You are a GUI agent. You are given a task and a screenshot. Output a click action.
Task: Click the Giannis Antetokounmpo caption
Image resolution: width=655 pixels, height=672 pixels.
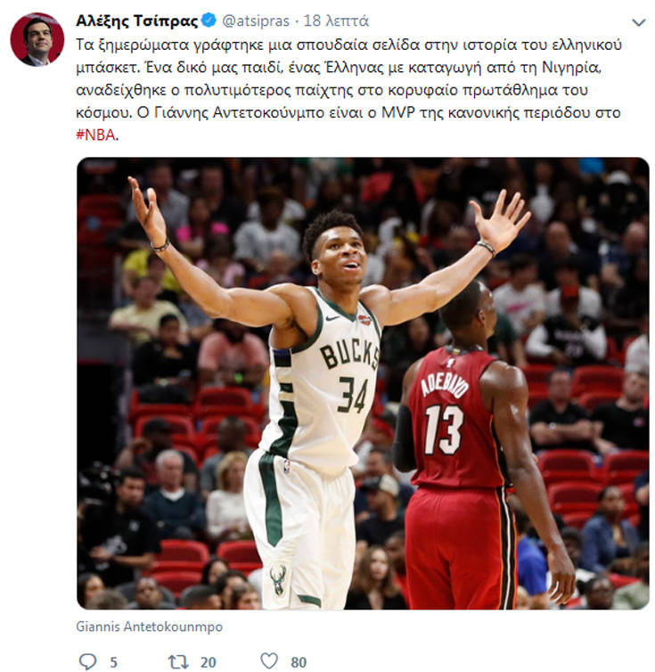pyautogui.click(x=149, y=627)
